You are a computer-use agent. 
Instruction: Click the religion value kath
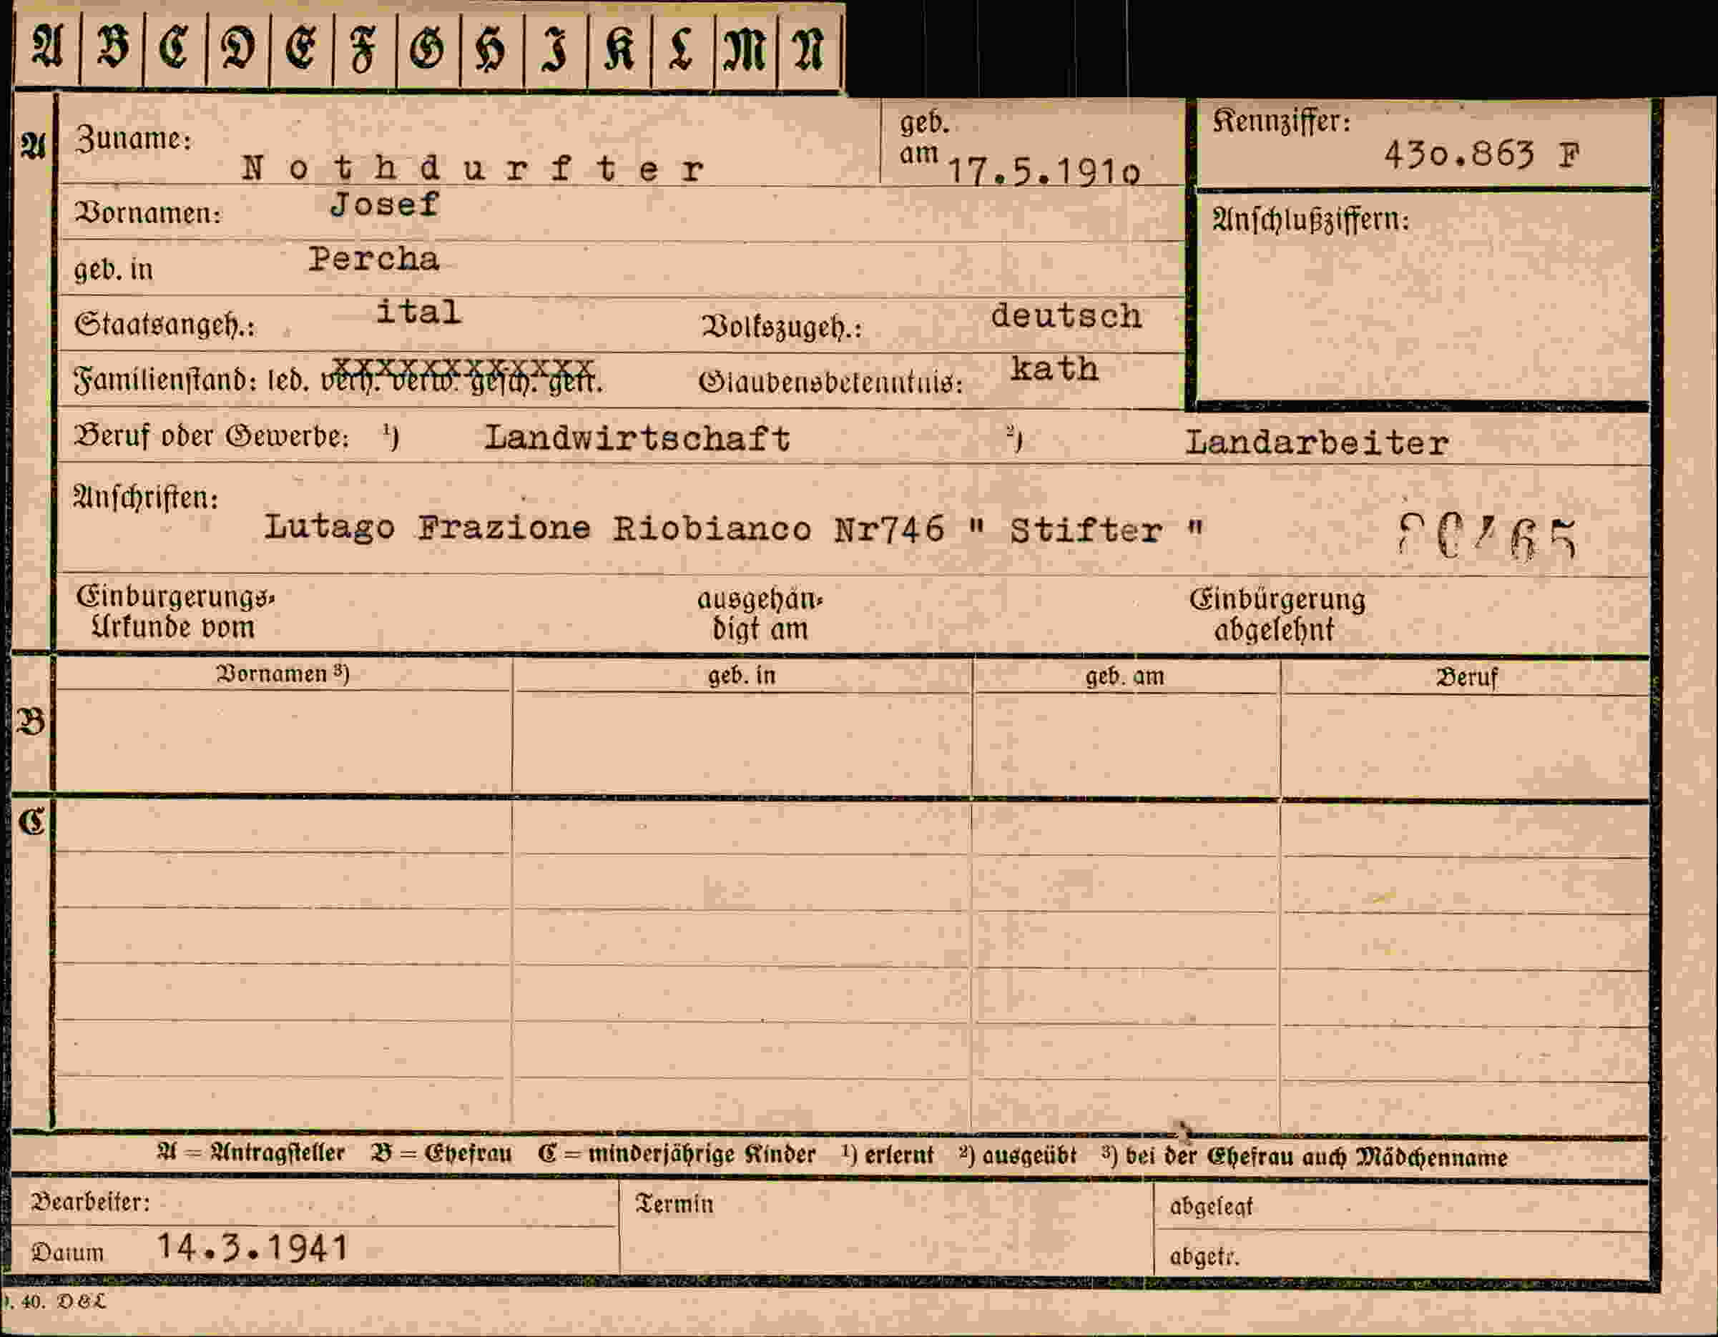pyautogui.click(x=1054, y=369)
